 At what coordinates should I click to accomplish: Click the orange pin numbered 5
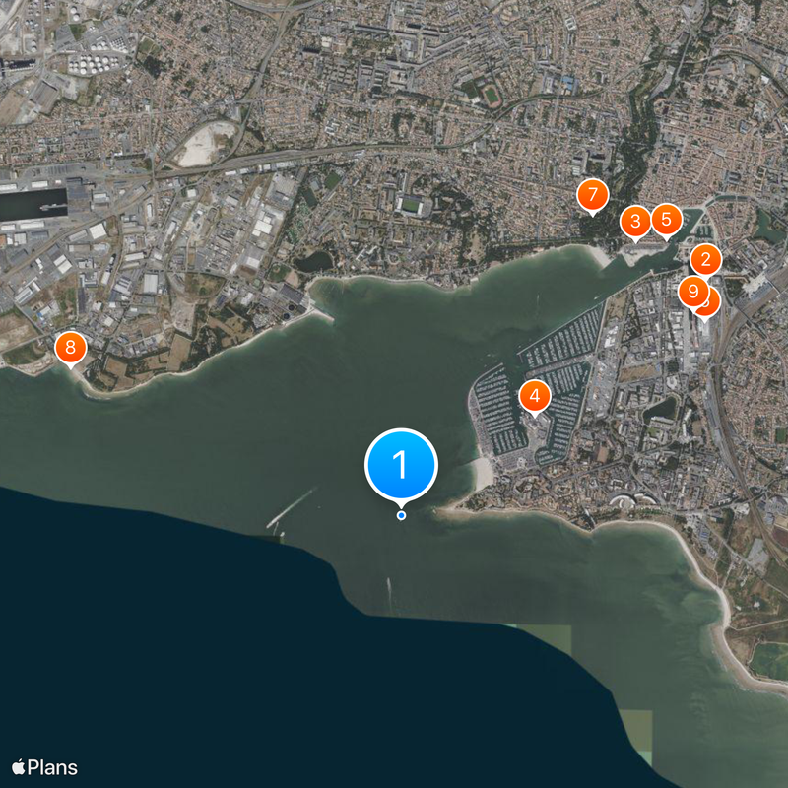[x=667, y=219]
